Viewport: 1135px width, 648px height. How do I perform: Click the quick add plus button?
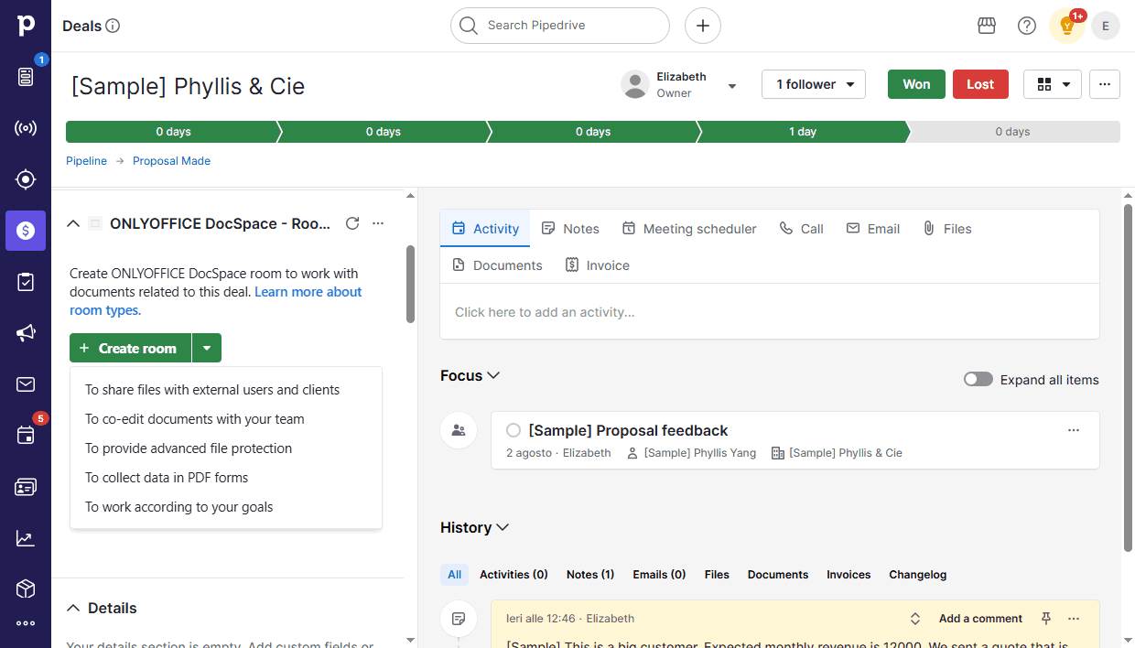(x=703, y=26)
